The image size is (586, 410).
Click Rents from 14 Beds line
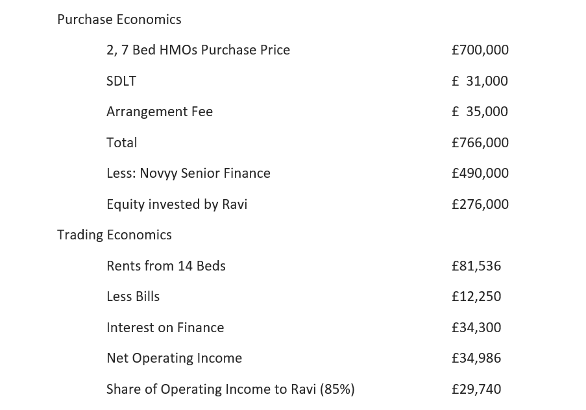pyautogui.click(x=166, y=266)
